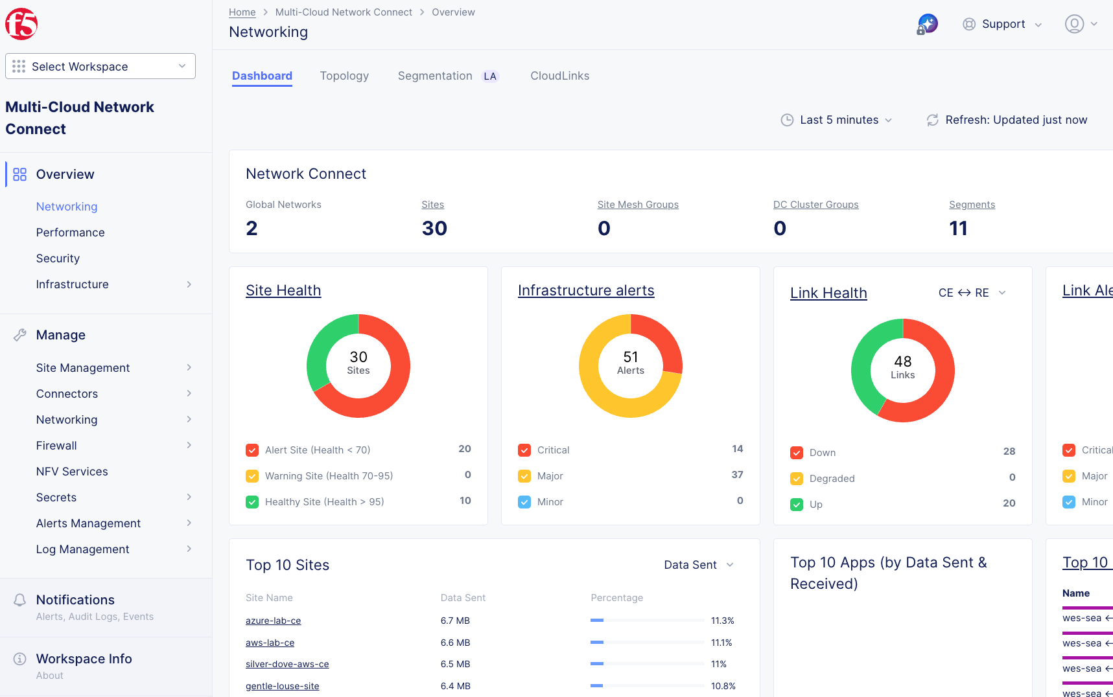Open Performance in the sidebar

pos(70,233)
